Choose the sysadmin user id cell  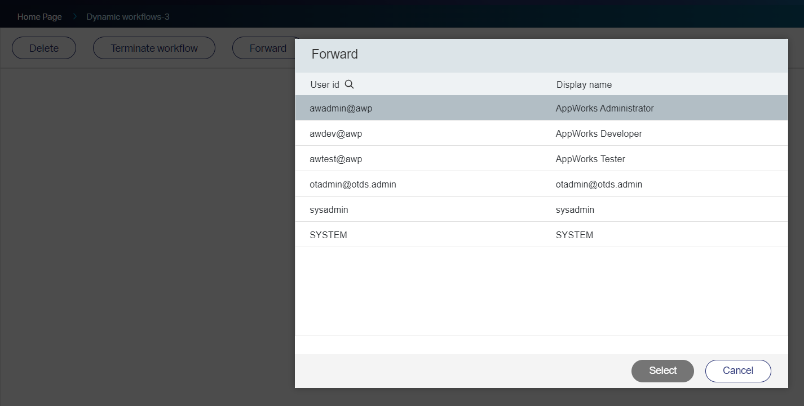329,209
